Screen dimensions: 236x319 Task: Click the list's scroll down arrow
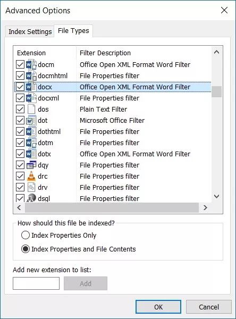coord(217,196)
